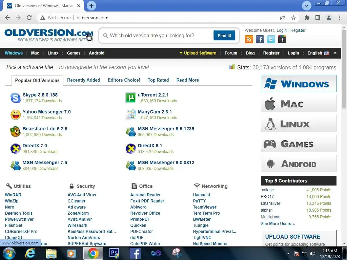Click the large Mac platform button
This screenshot has width=347, height=260.
tap(299, 104)
